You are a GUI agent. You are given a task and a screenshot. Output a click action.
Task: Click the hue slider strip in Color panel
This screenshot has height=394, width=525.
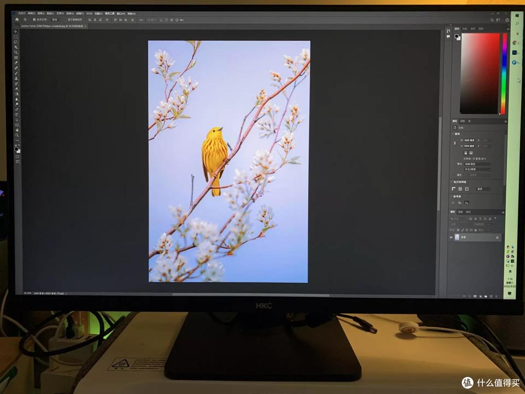click(504, 74)
